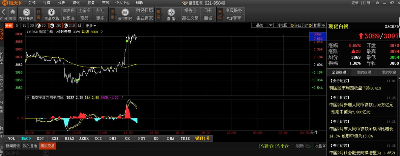Switch to the 全部速递 tab
The width and height of the screenshot is (400, 156).
[339, 72]
